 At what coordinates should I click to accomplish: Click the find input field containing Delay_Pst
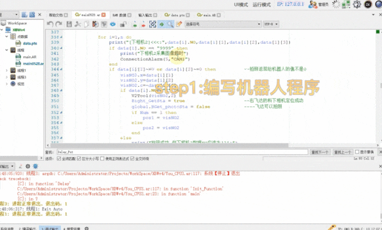click(183, 152)
